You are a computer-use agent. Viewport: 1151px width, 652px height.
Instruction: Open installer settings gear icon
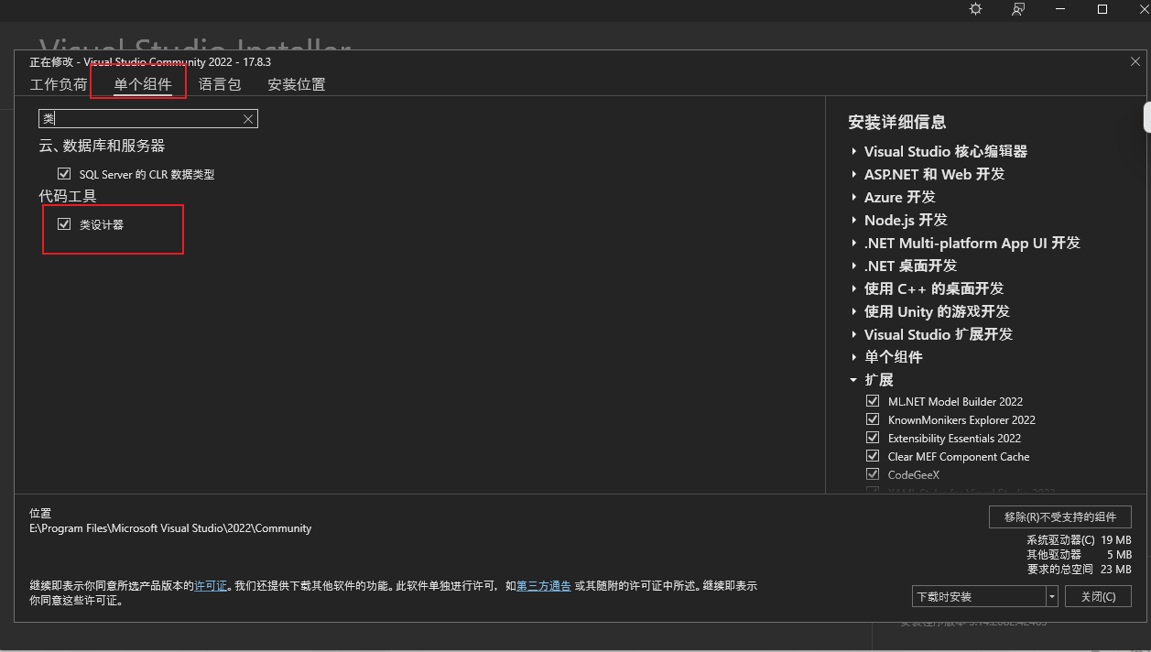[x=975, y=9]
